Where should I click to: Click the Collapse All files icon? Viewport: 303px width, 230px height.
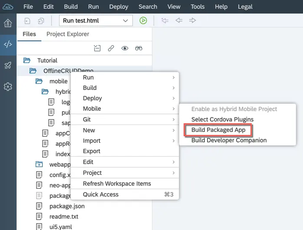(x=97, y=48)
